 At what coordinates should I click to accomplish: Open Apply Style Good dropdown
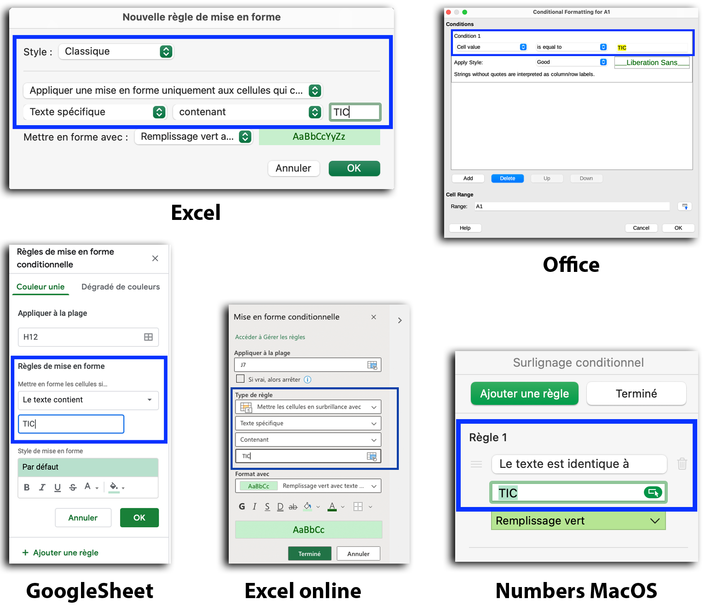[571, 62]
